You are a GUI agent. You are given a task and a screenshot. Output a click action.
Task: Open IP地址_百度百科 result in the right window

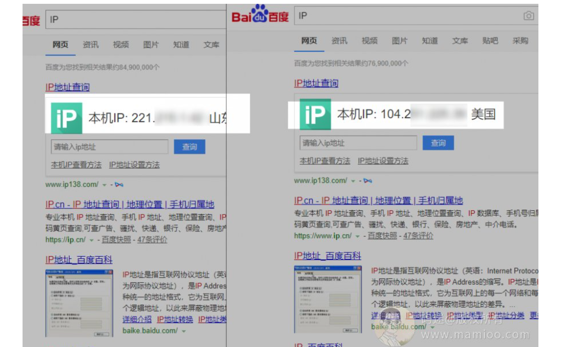tap(328, 256)
